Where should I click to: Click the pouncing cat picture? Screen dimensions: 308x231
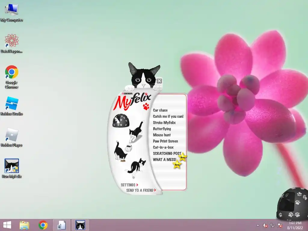point(136,168)
